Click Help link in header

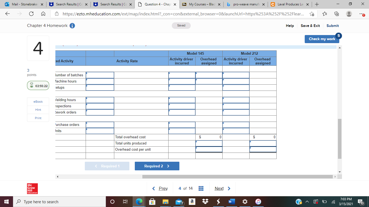pos(290,26)
